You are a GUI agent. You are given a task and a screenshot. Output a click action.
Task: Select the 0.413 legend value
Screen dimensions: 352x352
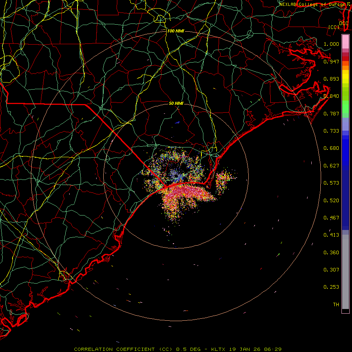(331, 235)
